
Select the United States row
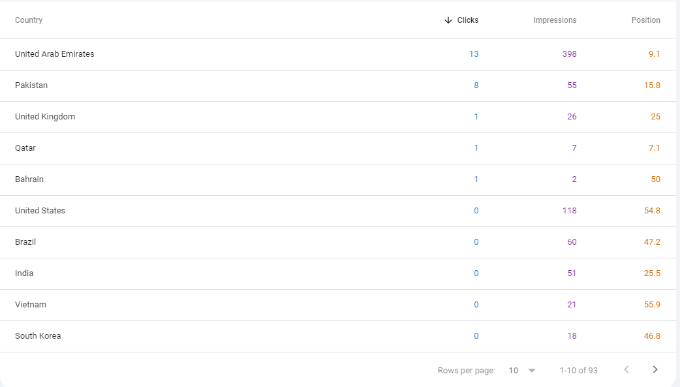(x=40, y=211)
